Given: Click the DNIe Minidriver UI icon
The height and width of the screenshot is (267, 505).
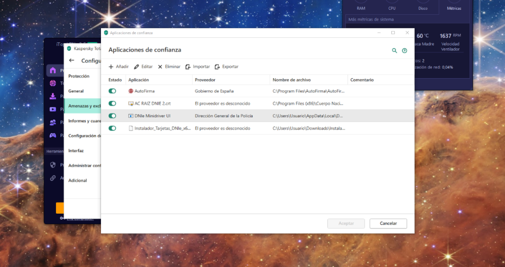Looking at the screenshot, I should [x=131, y=116].
